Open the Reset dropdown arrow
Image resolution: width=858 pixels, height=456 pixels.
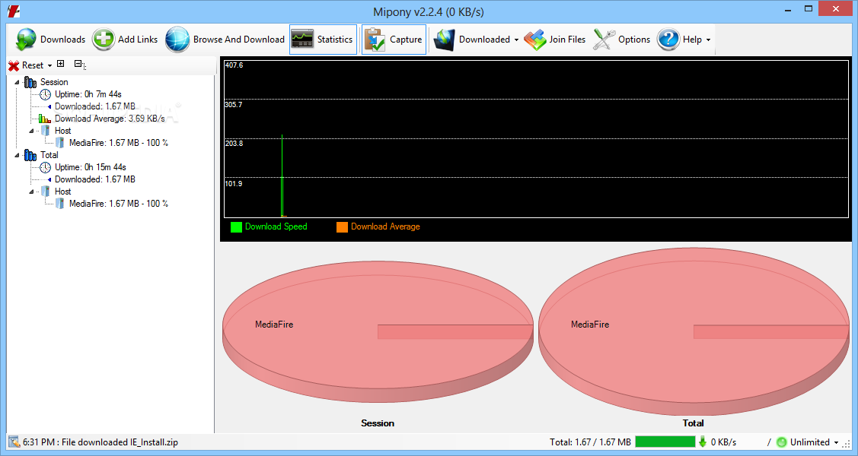click(x=49, y=65)
